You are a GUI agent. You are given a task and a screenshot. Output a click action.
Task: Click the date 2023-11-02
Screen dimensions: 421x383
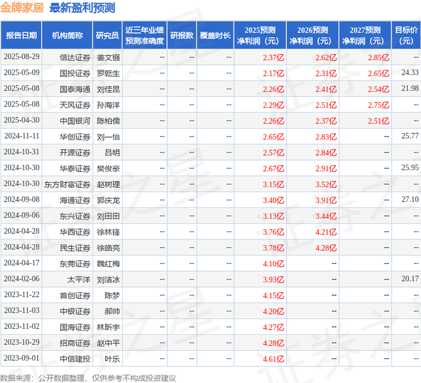click(22, 326)
